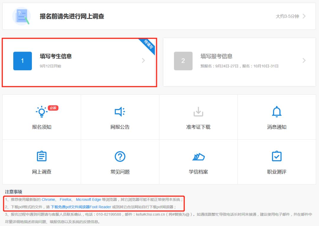Select step 2 gray number box
319x226 pixels.
tap(183, 61)
